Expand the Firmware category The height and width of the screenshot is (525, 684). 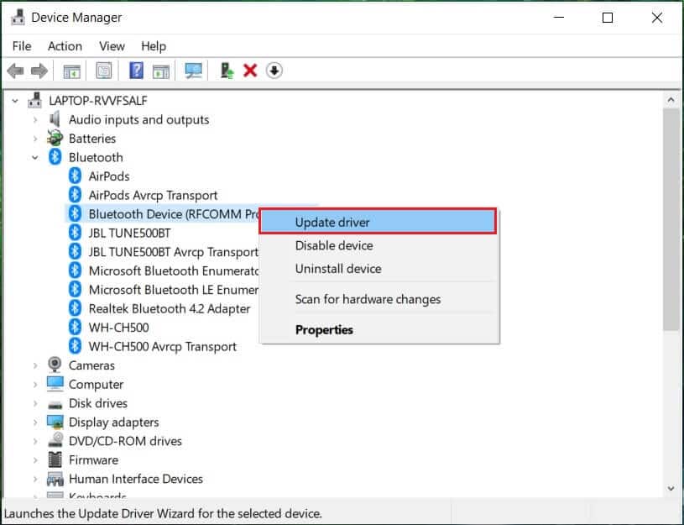35,460
